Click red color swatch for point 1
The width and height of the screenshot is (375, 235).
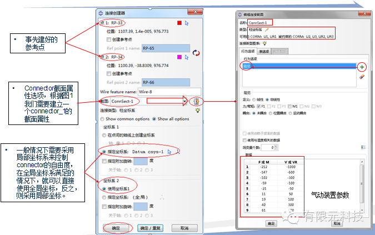point(179,23)
